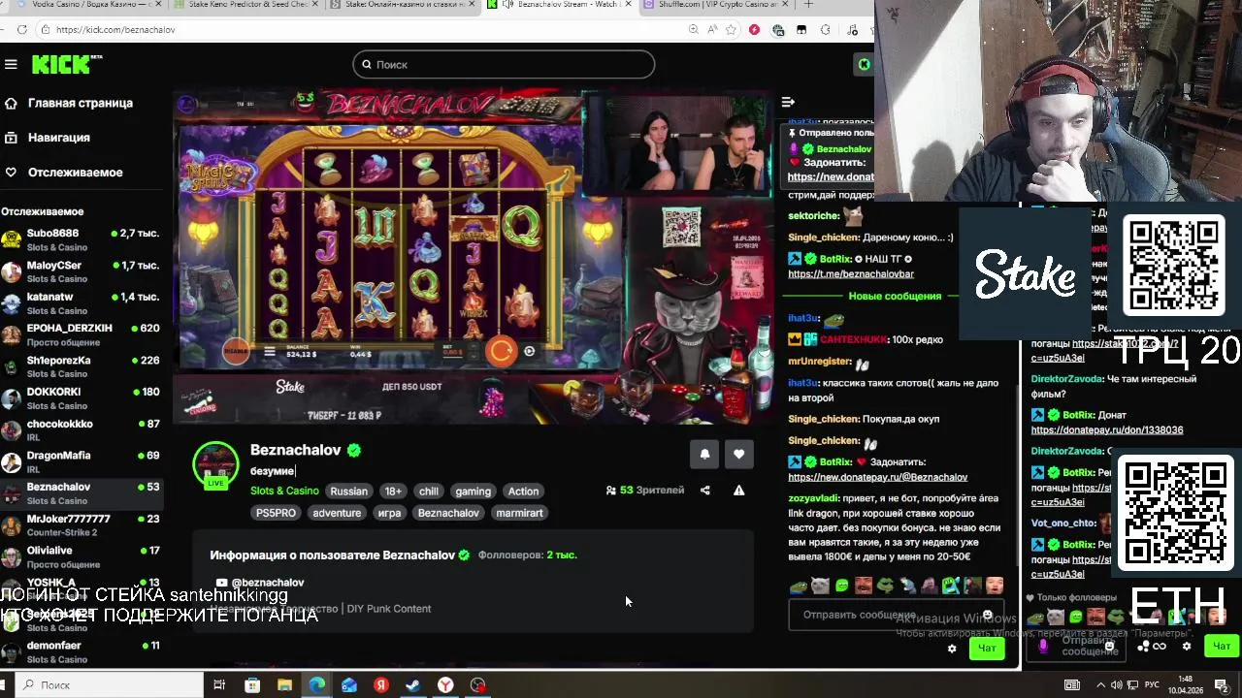Viewport: 1242px width, 698px height.
Task: Open katanatw channel in followed list
Action: (x=81, y=303)
